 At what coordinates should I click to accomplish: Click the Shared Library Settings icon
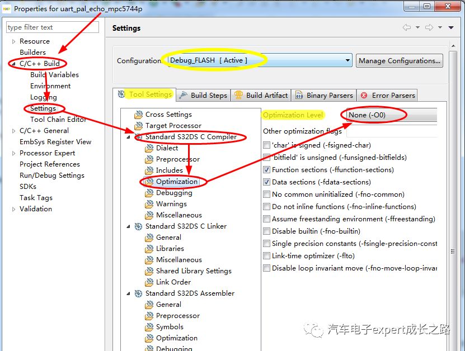click(149, 271)
